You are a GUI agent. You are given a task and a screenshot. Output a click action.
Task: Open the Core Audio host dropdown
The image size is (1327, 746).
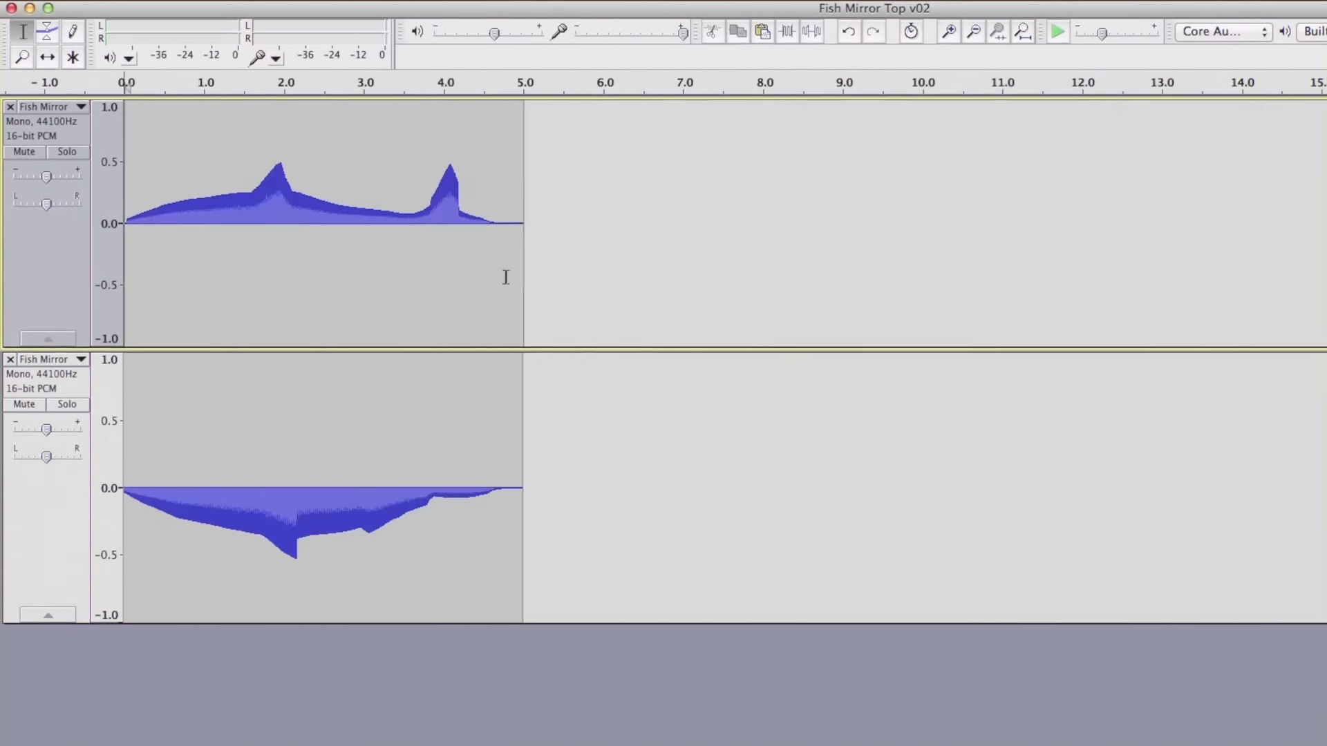[1223, 32]
